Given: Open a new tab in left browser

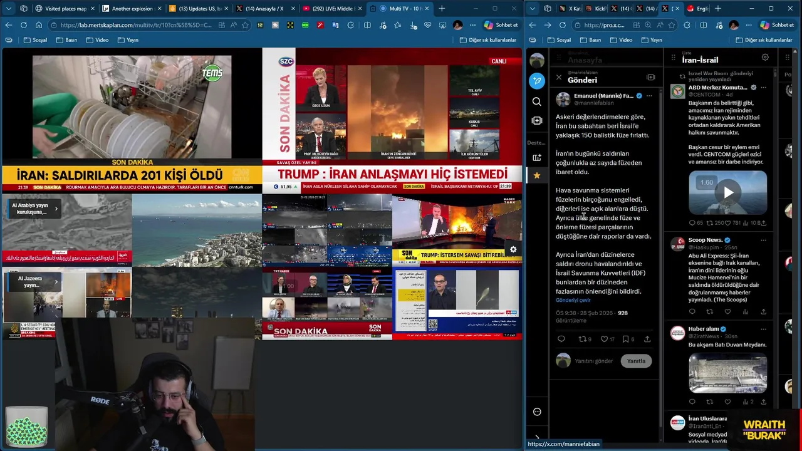Looking at the screenshot, I should pyautogui.click(x=442, y=9).
